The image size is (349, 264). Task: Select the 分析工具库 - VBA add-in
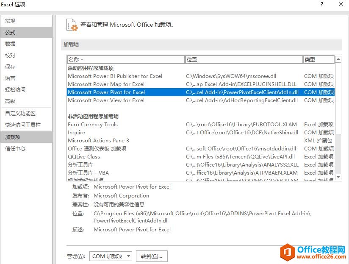click(x=200, y=173)
